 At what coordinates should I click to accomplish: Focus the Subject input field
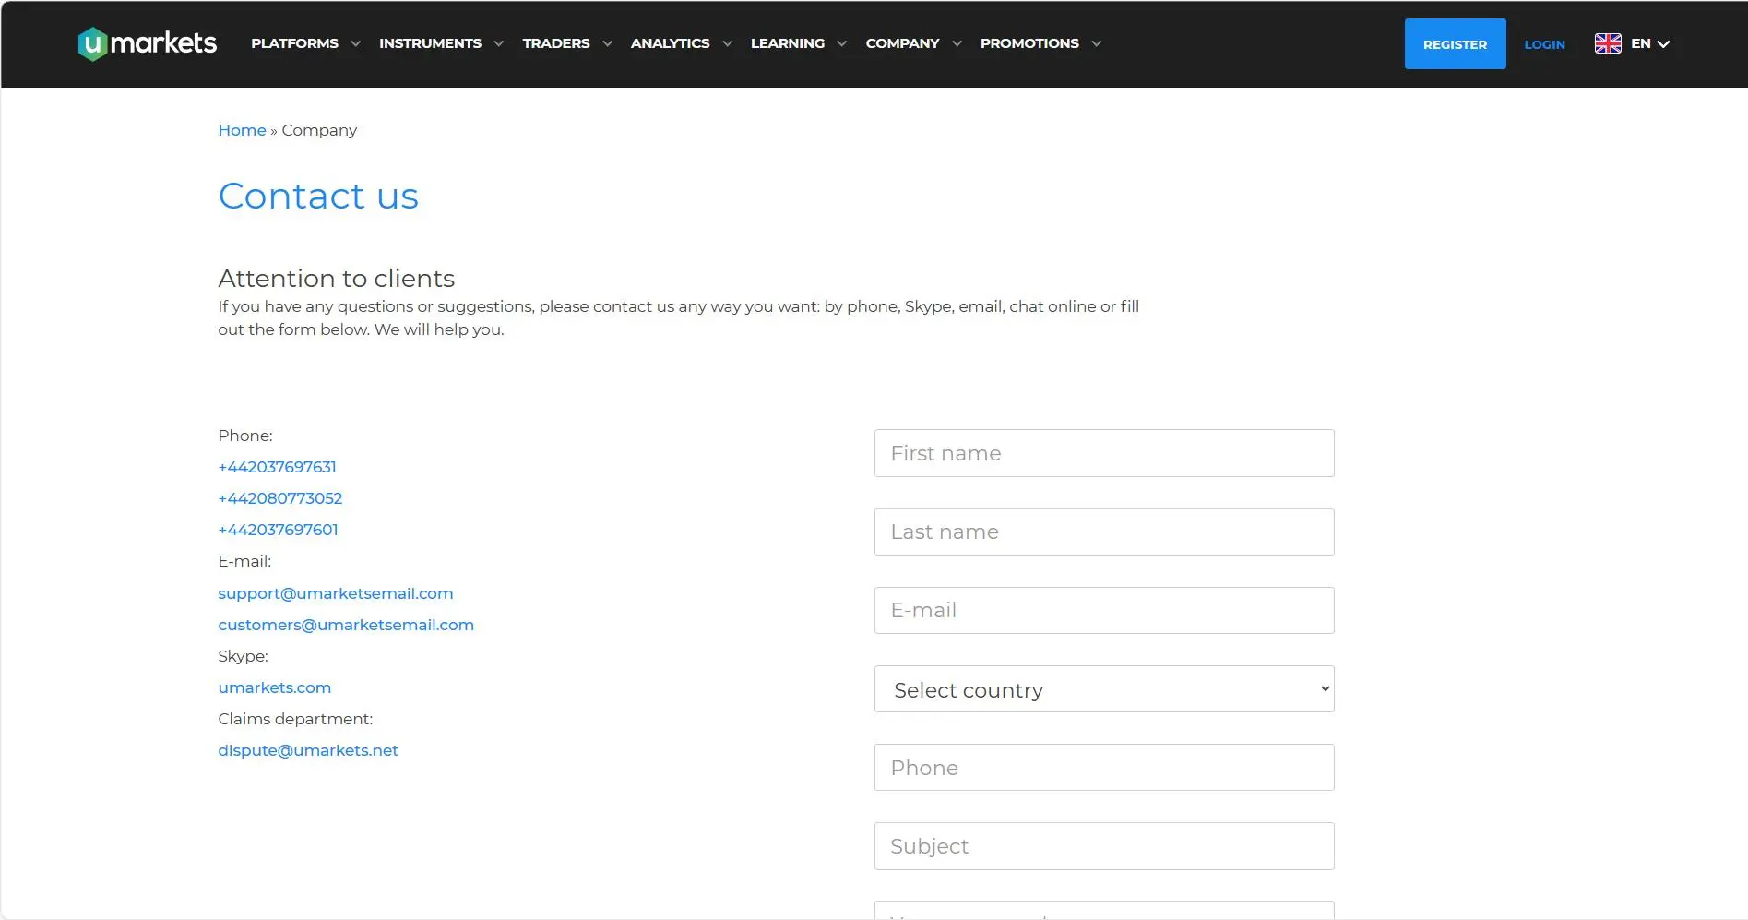point(1104,846)
